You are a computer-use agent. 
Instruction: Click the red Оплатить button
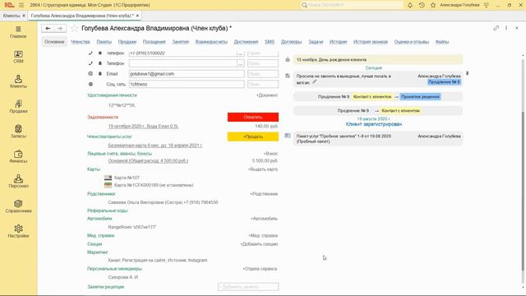253,117
